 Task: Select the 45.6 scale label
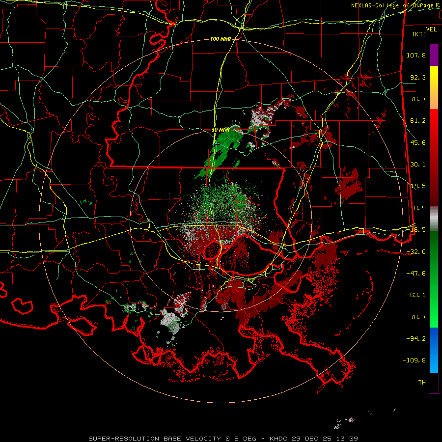[418, 142]
